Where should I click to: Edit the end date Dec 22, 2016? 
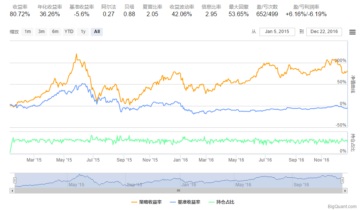click(324, 32)
